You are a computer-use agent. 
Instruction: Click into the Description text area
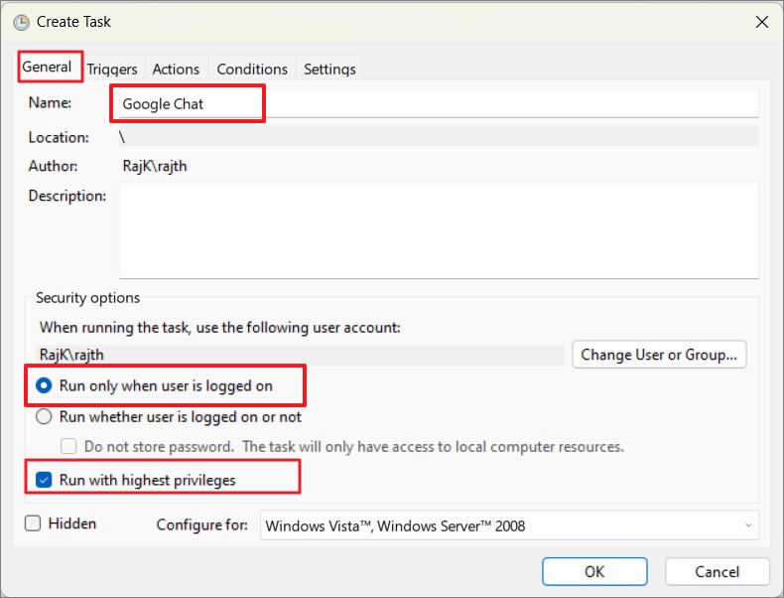[439, 230]
